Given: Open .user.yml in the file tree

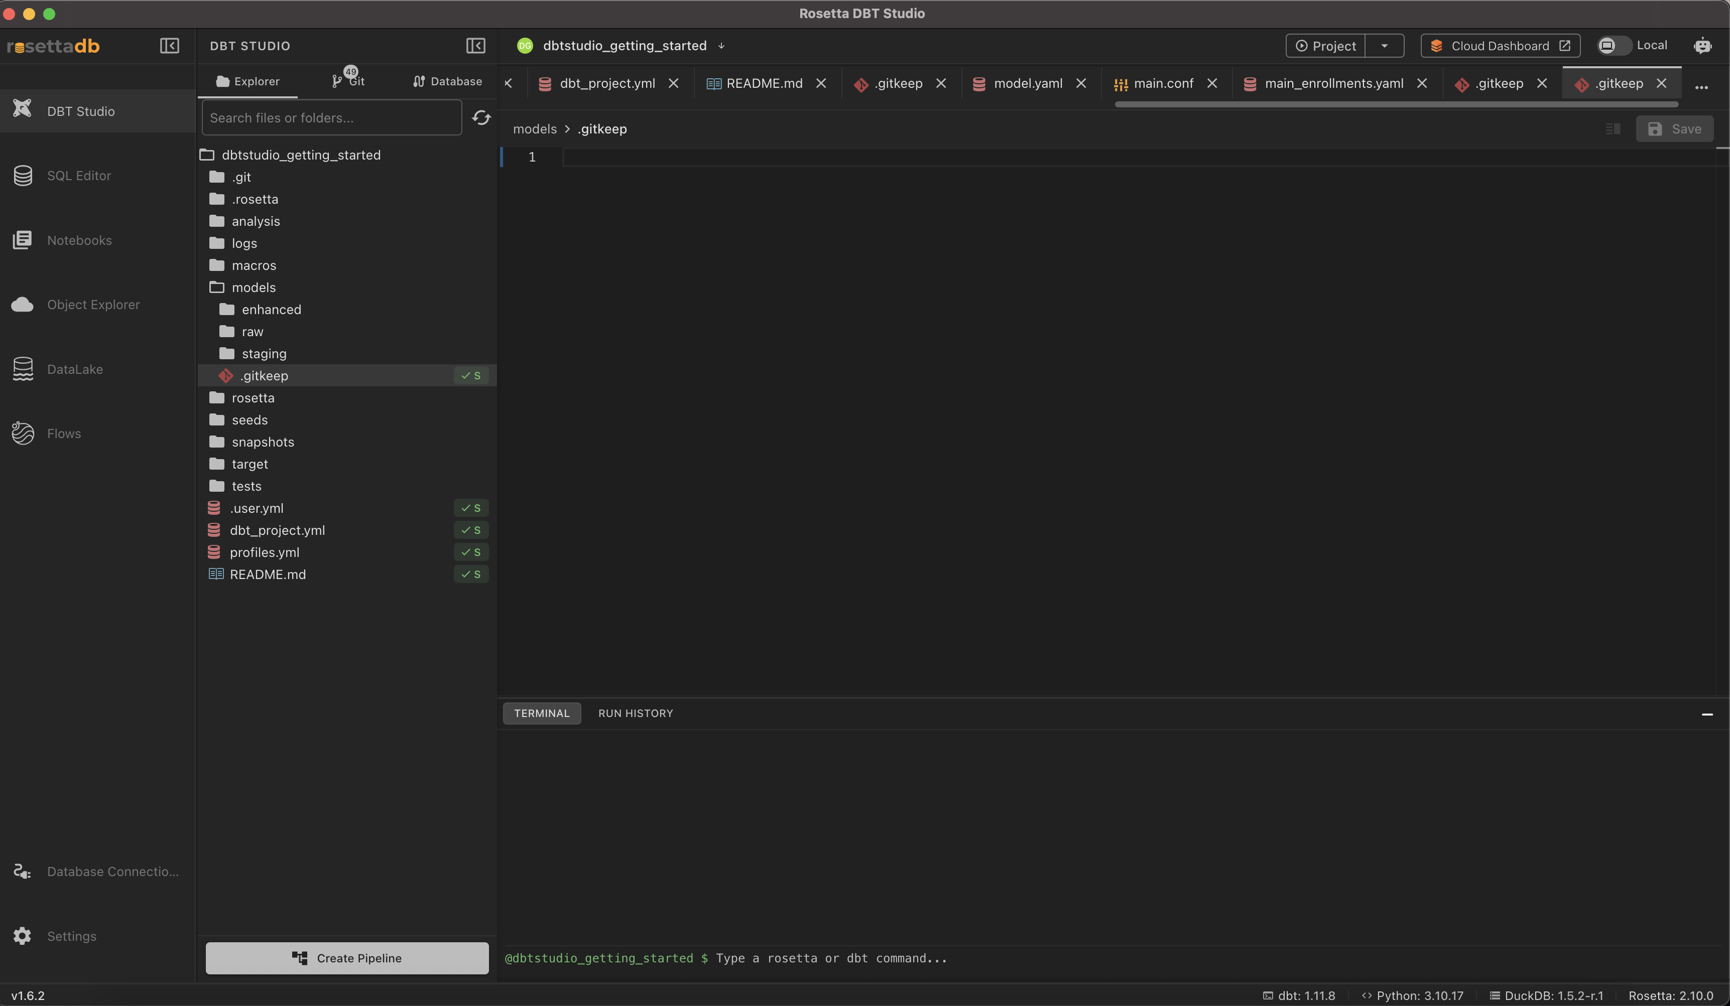Looking at the screenshot, I should [x=347, y=508].
